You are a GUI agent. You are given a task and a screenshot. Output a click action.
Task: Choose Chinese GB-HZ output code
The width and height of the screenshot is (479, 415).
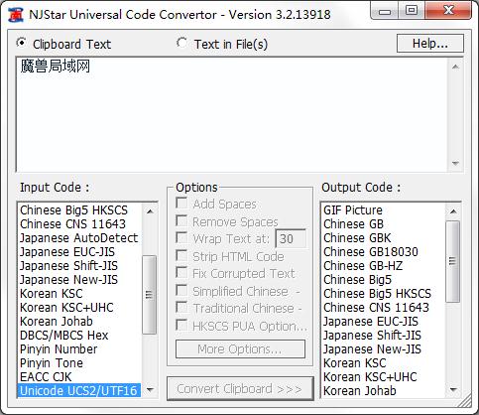pyautogui.click(x=384, y=266)
